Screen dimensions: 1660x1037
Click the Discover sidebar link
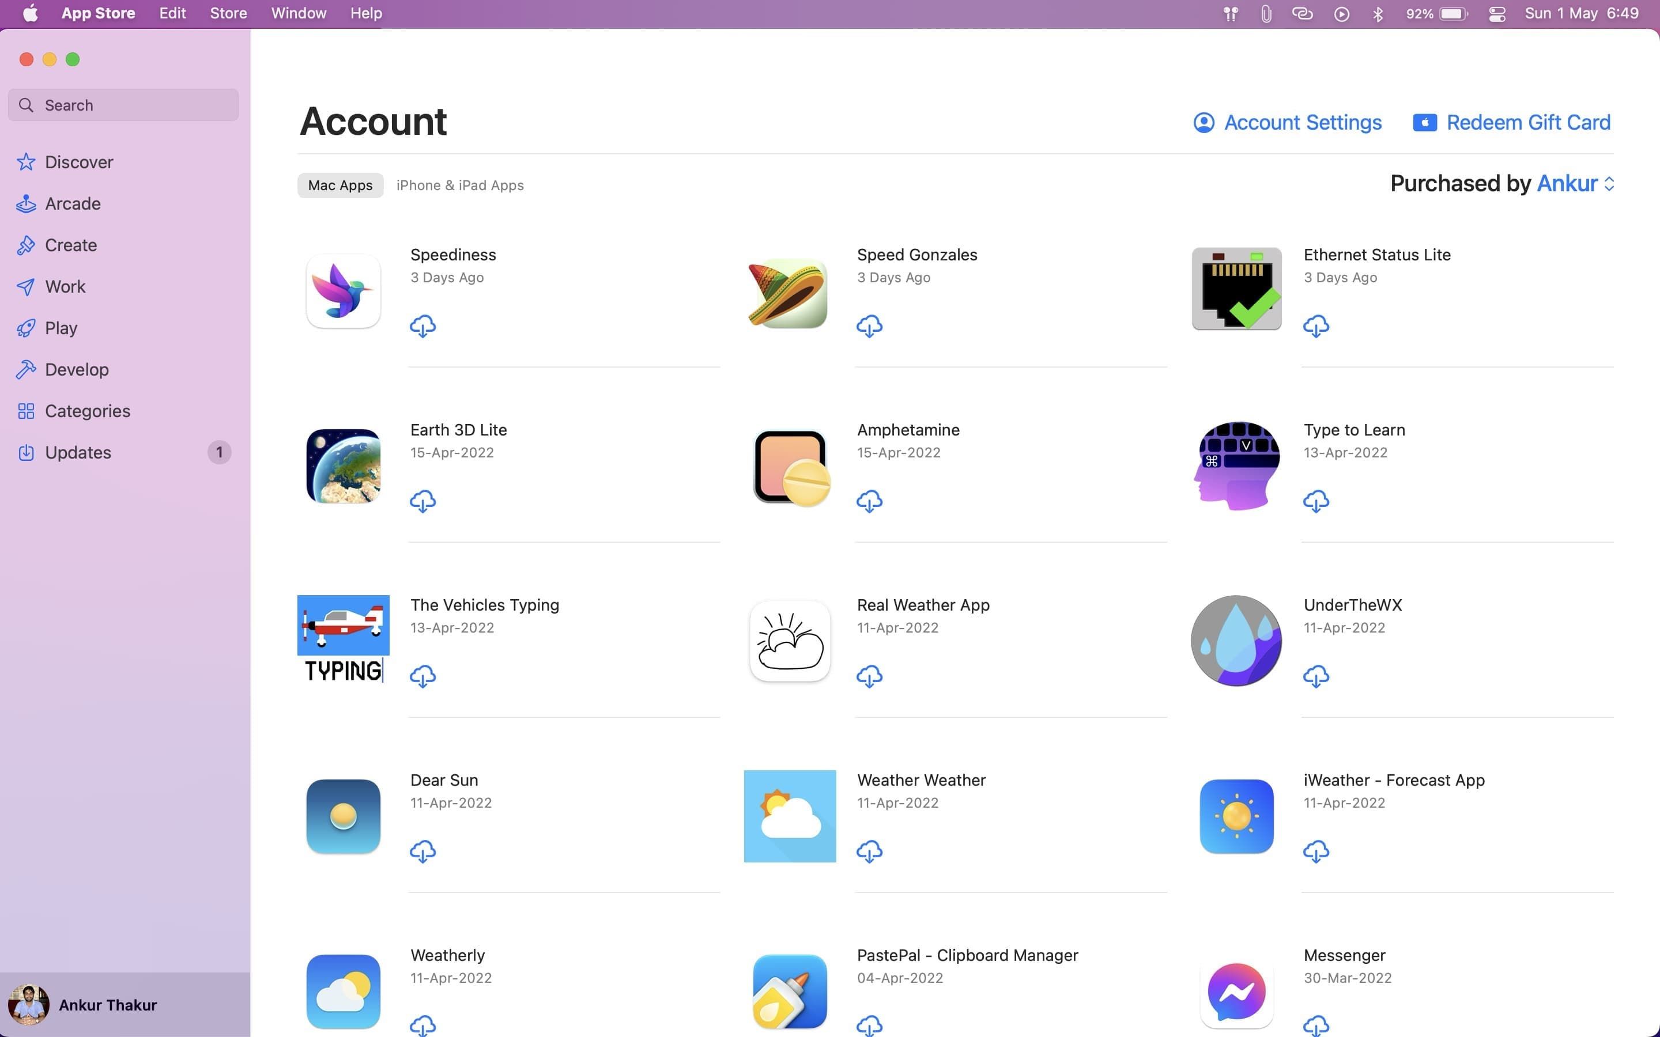pyautogui.click(x=79, y=162)
